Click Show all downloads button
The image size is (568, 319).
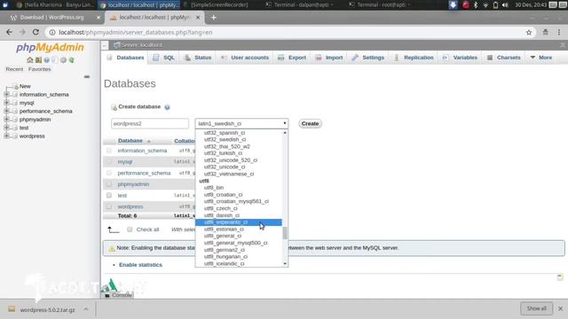pyautogui.click(x=536, y=308)
